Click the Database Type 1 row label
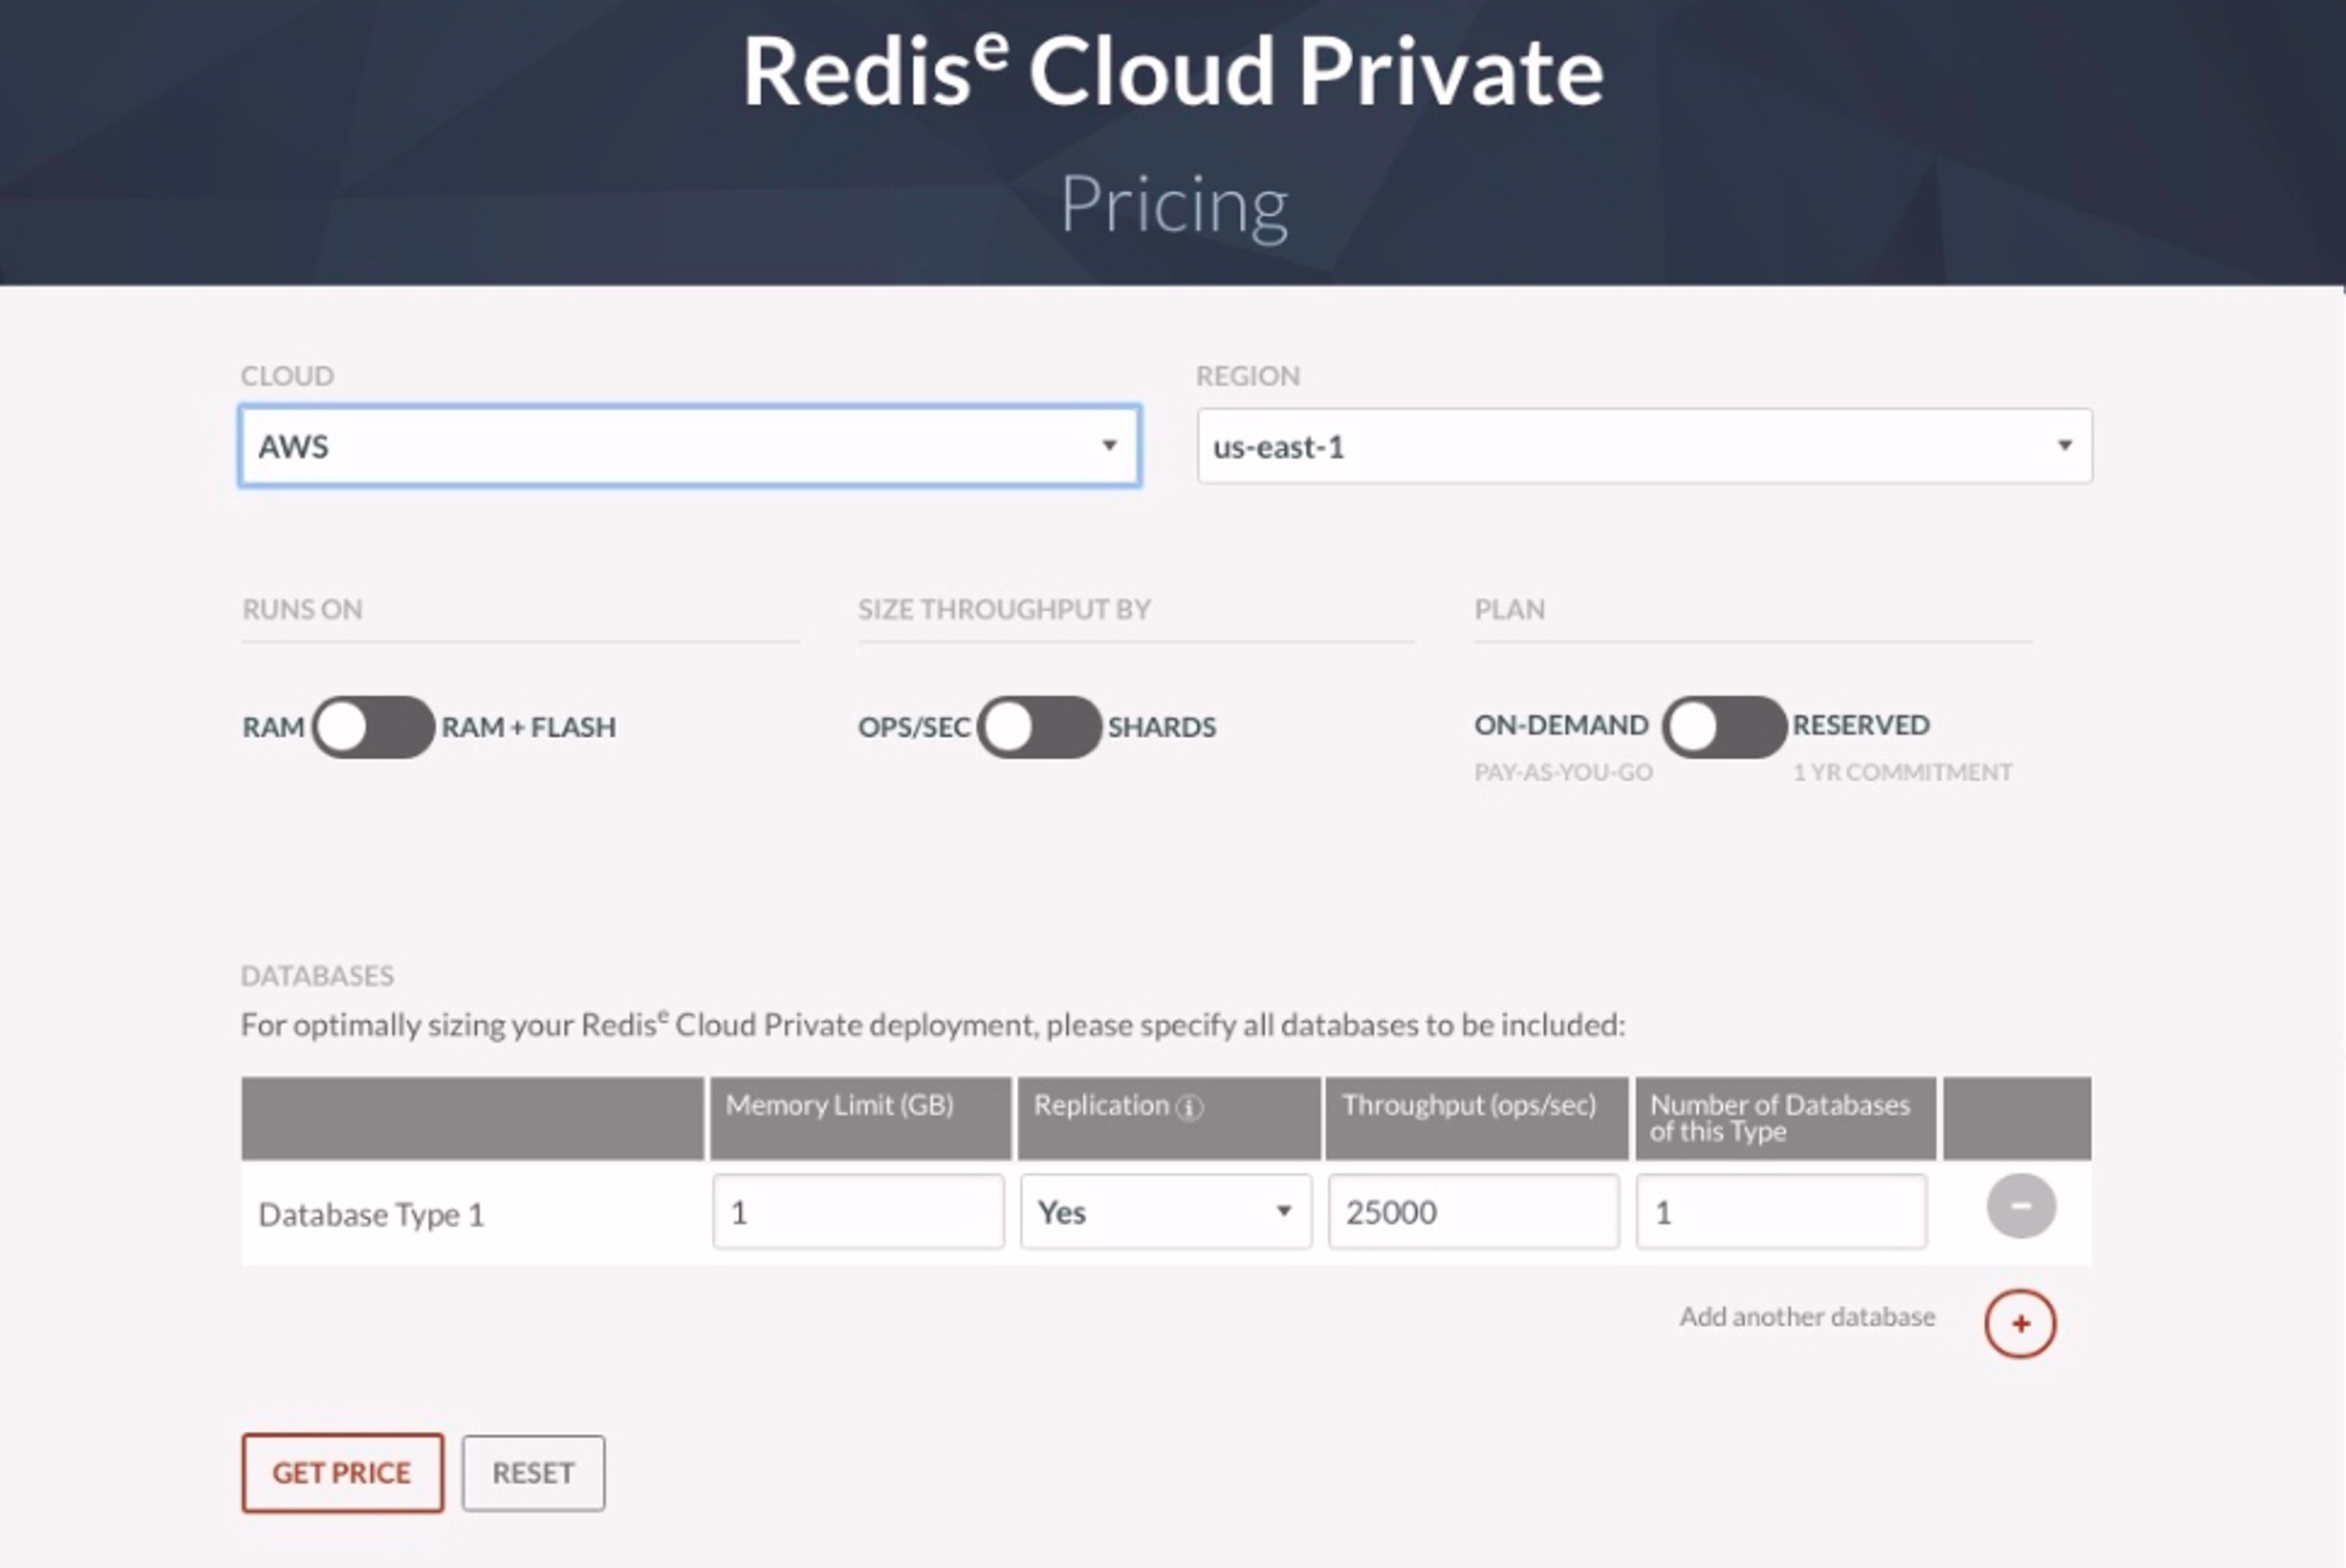The width and height of the screenshot is (2346, 1568). tap(371, 1215)
